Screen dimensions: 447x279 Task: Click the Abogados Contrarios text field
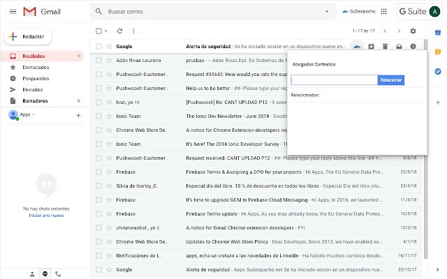[334, 80]
